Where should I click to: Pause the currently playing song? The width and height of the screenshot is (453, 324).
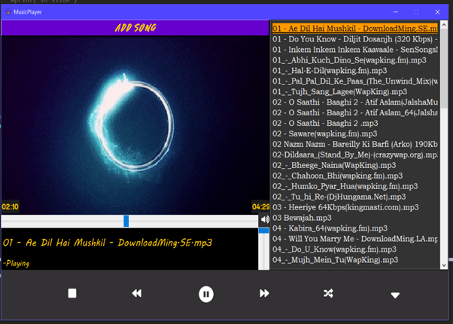click(206, 294)
